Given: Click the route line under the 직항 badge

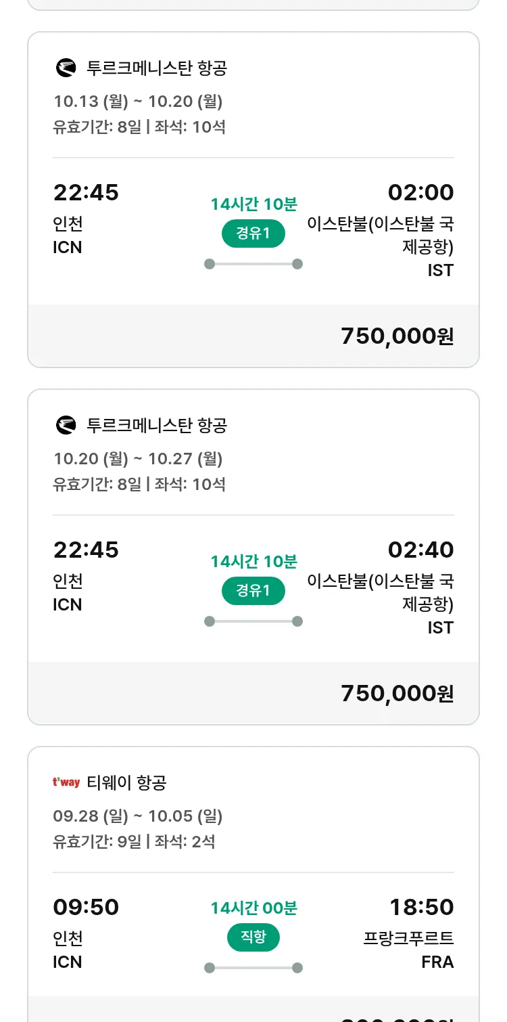Looking at the screenshot, I should [x=254, y=968].
